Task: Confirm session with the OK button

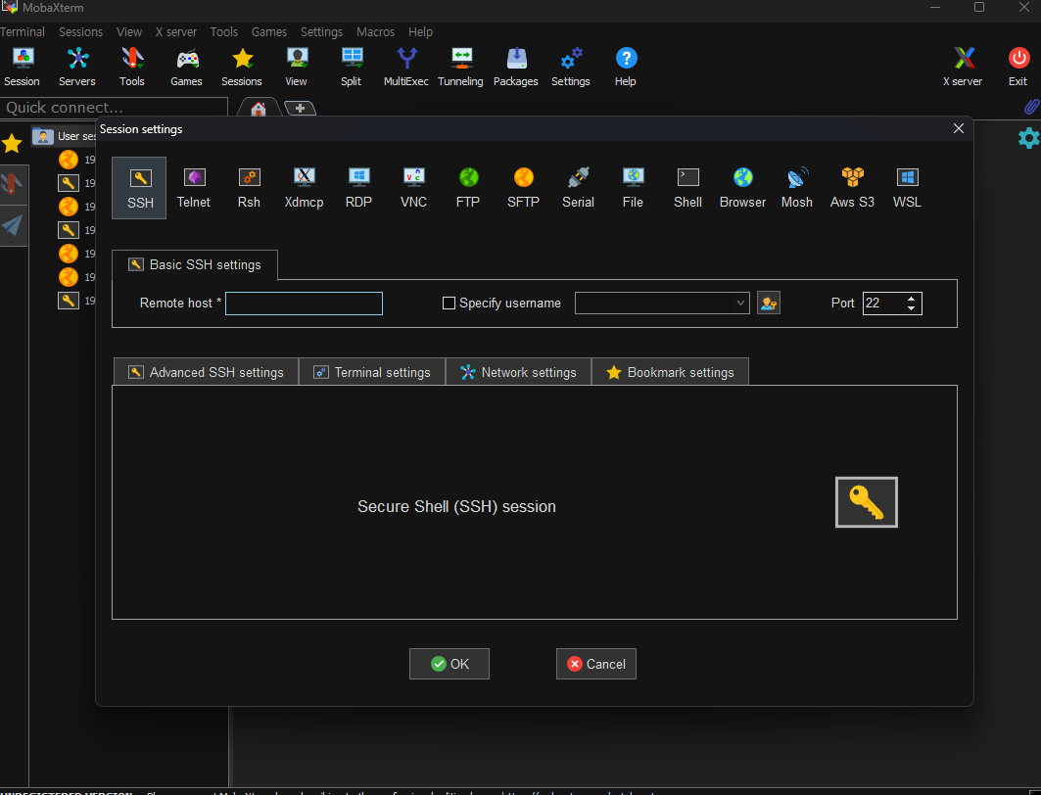Action: point(450,664)
